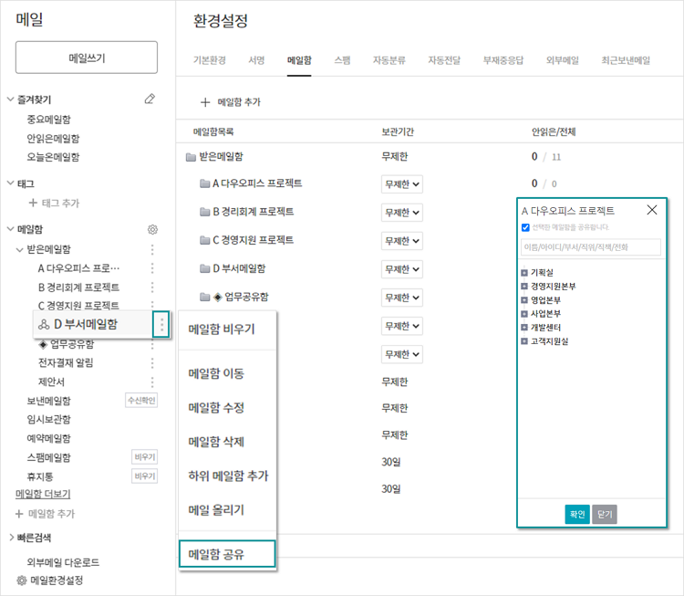Click the three-dot menu for D 부서메일함
This screenshot has width=684, height=596.
click(x=161, y=324)
